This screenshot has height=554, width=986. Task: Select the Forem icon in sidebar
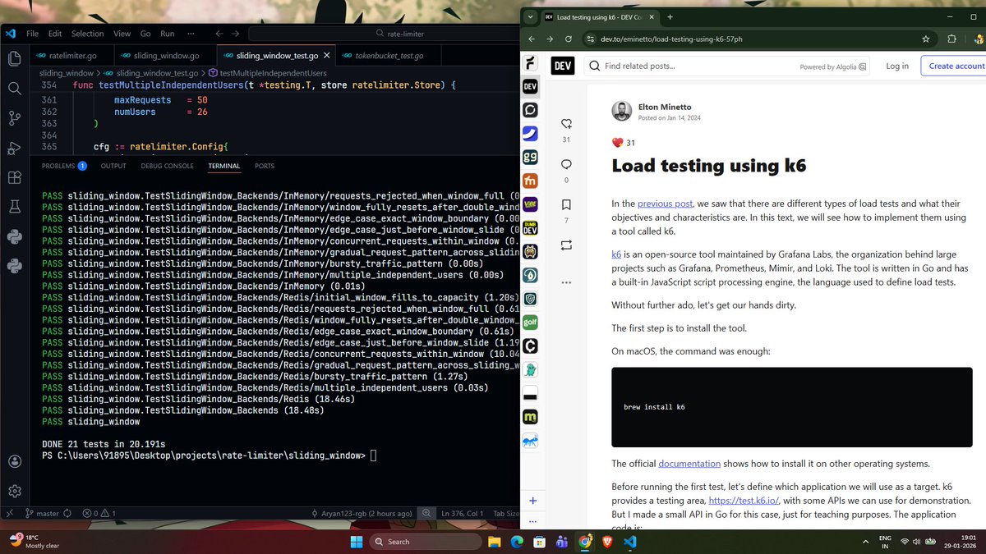[x=531, y=63]
